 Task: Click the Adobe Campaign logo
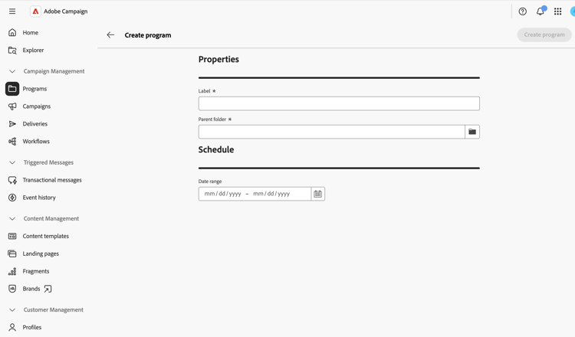click(35, 11)
